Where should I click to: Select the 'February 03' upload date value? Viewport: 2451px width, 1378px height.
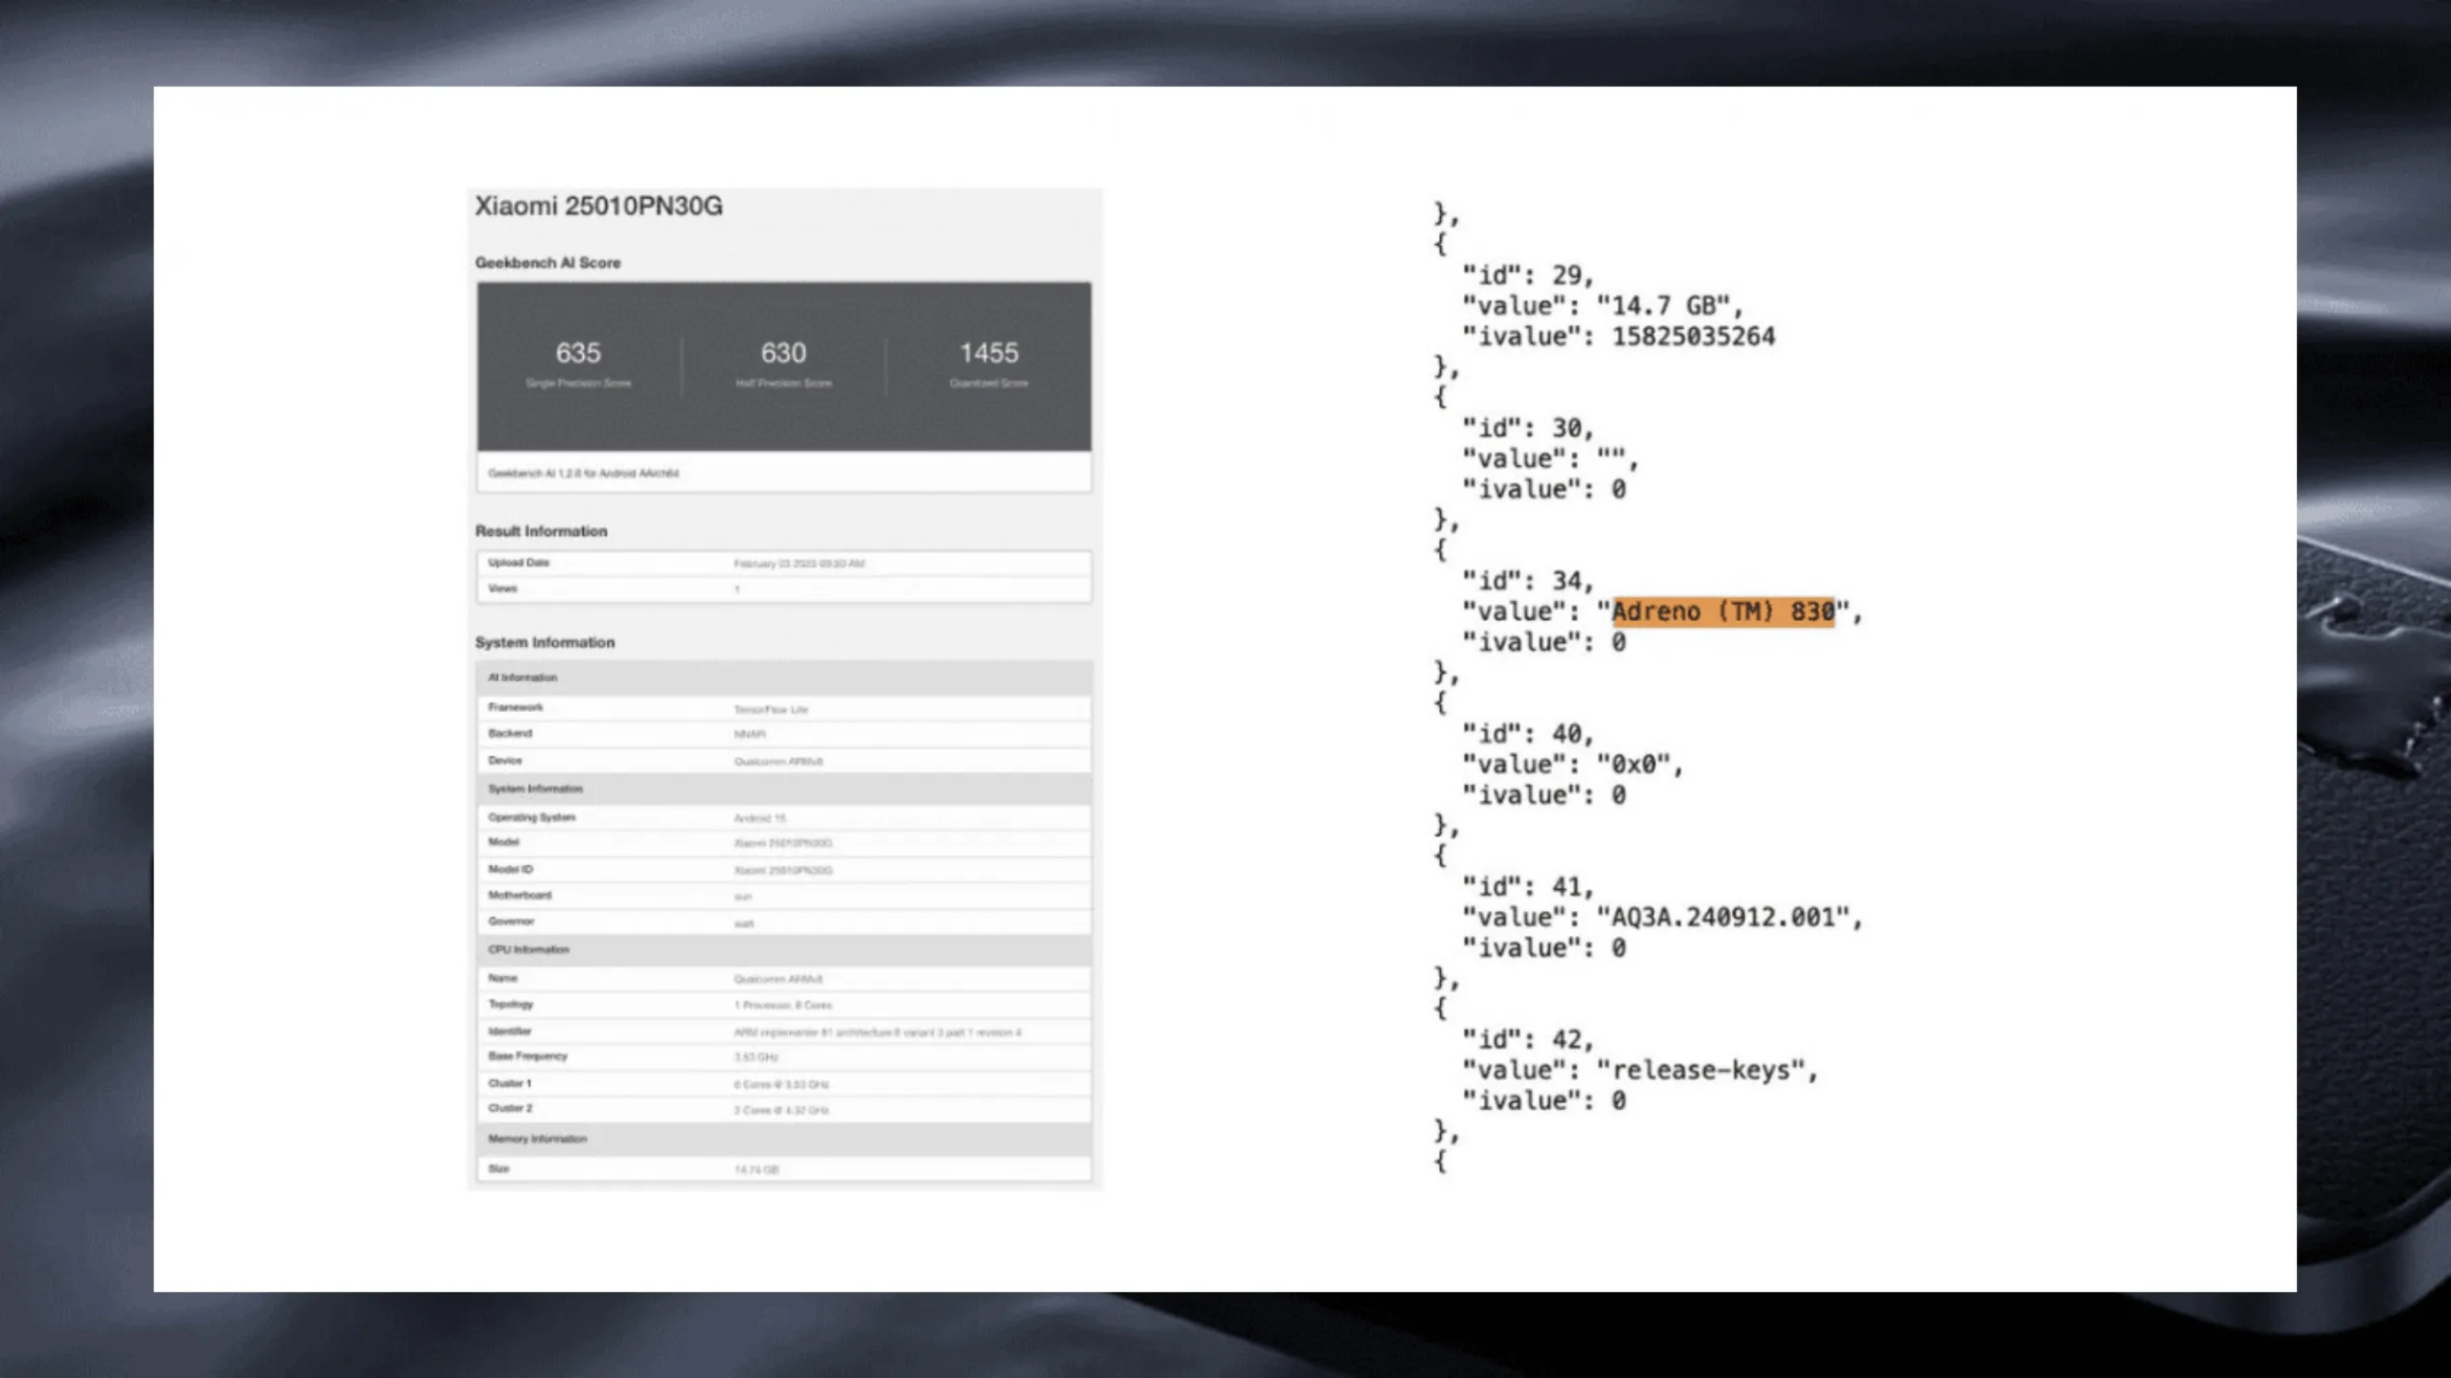(799, 564)
